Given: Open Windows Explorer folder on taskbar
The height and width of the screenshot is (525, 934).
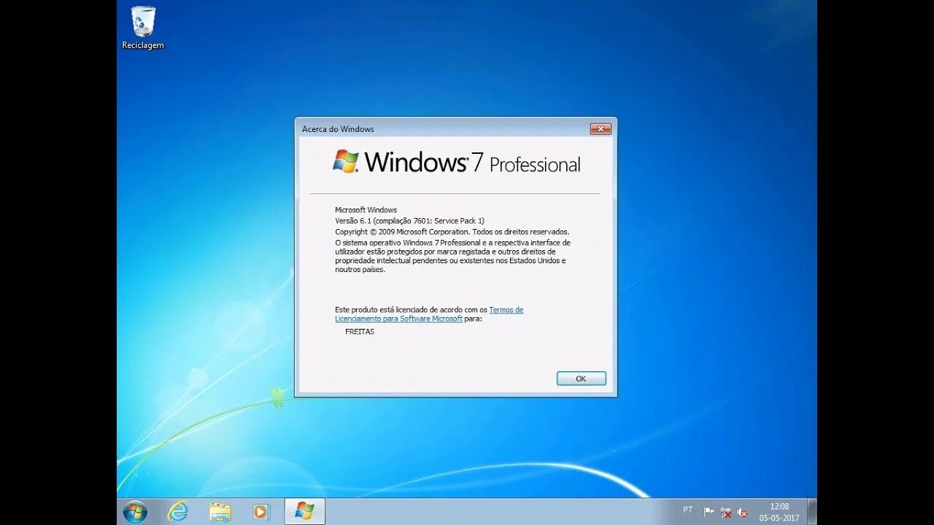Looking at the screenshot, I should pos(220,512).
